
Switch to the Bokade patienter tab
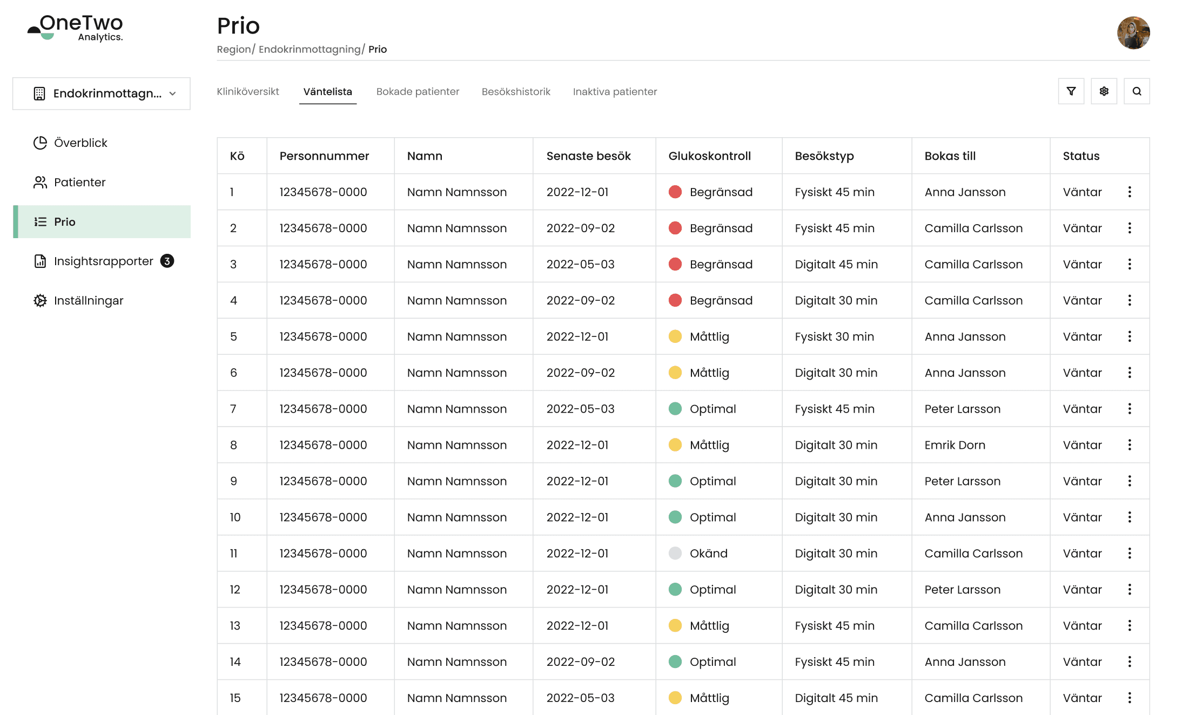click(x=418, y=91)
